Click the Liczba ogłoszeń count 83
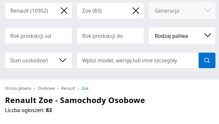Screen dimensions: 219x124 point(49,110)
